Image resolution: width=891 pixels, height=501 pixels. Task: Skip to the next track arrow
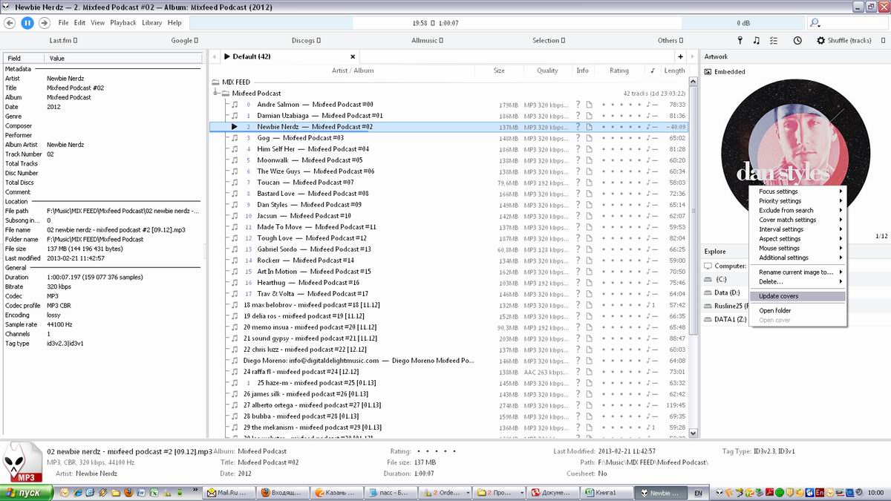click(x=45, y=23)
